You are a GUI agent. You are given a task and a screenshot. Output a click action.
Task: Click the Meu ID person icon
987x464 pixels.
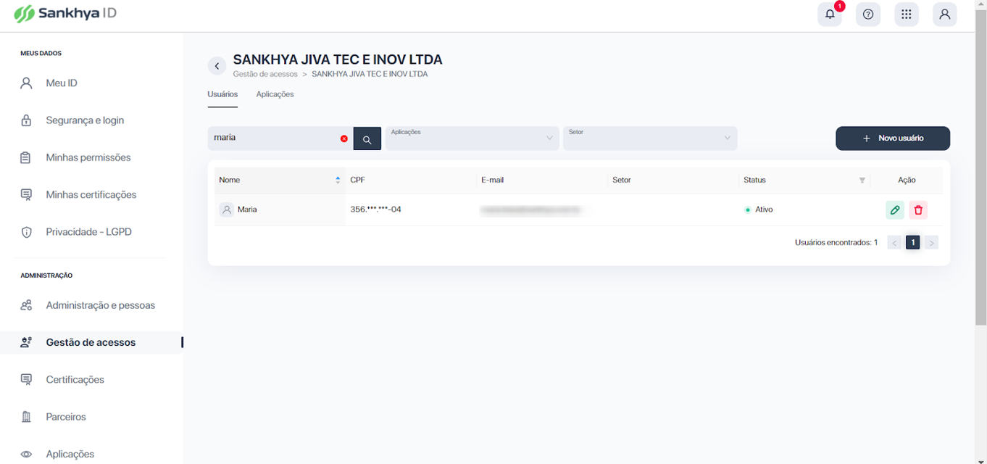pyautogui.click(x=26, y=83)
